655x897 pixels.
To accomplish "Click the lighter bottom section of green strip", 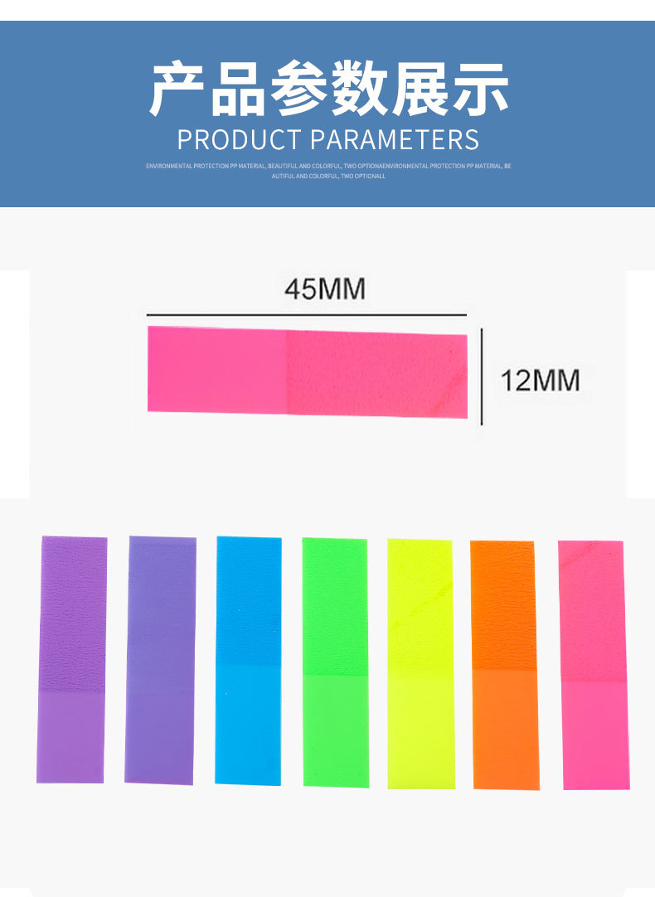I will pyautogui.click(x=335, y=730).
